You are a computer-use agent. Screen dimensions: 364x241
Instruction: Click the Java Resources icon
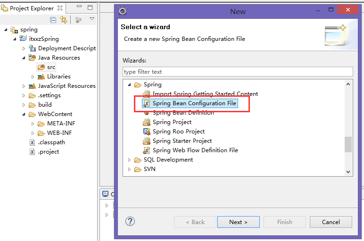pos(32,57)
